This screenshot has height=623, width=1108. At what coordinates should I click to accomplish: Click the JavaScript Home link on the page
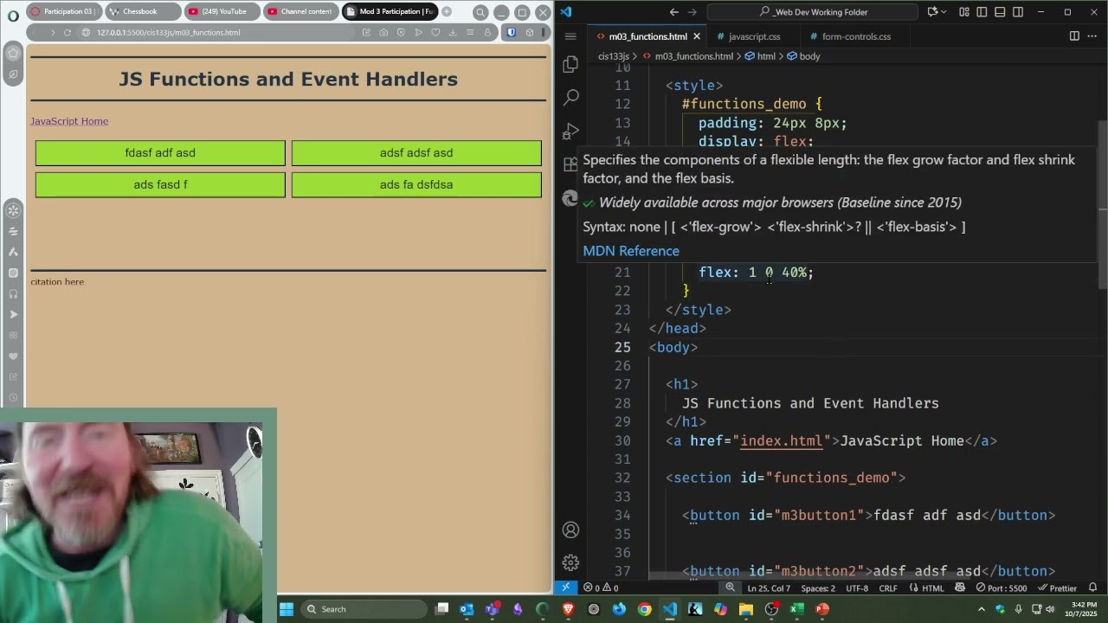point(69,121)
